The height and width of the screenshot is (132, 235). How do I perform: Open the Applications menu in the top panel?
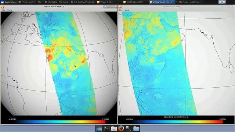(8, 2)
